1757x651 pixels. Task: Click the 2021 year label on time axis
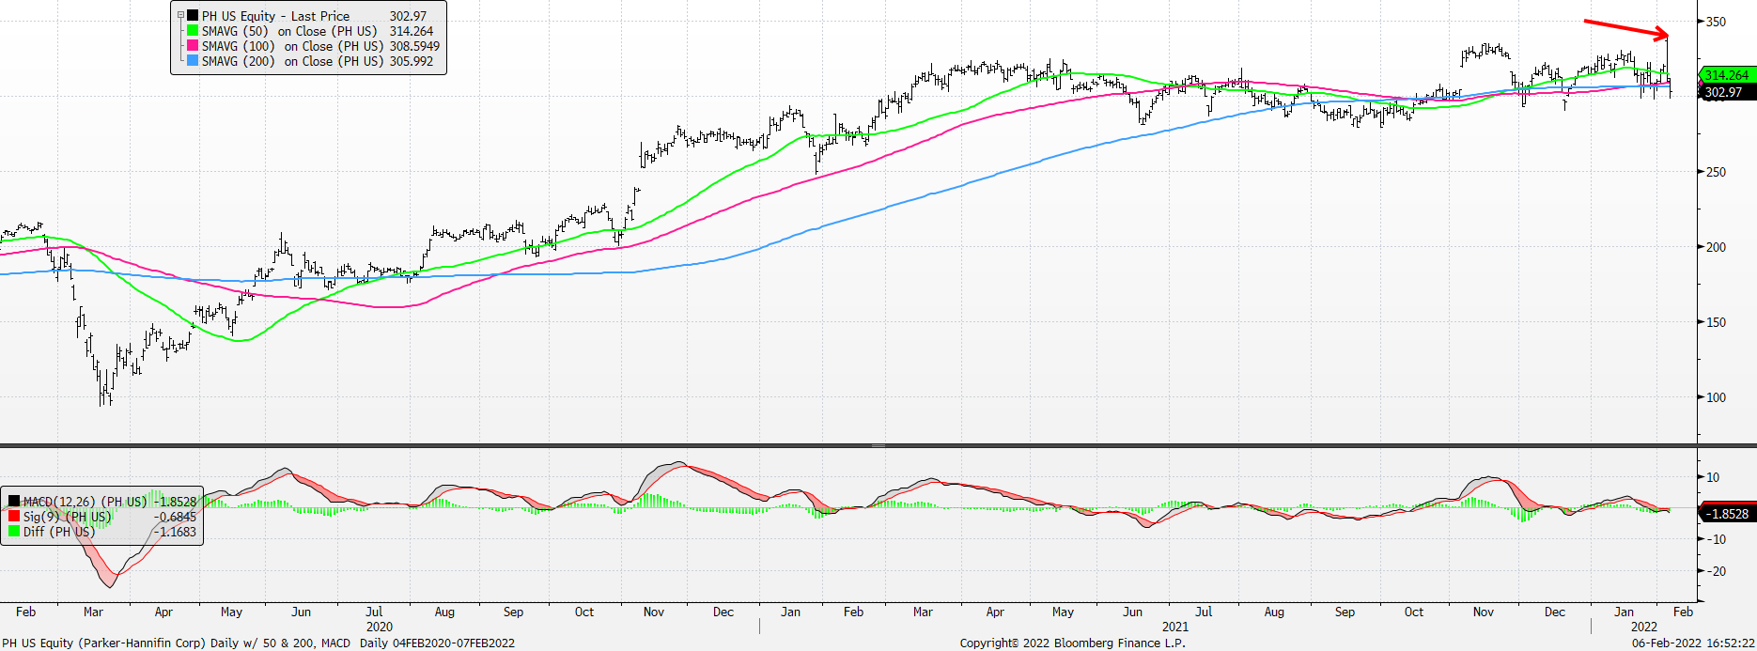(x=1174, y=627)
